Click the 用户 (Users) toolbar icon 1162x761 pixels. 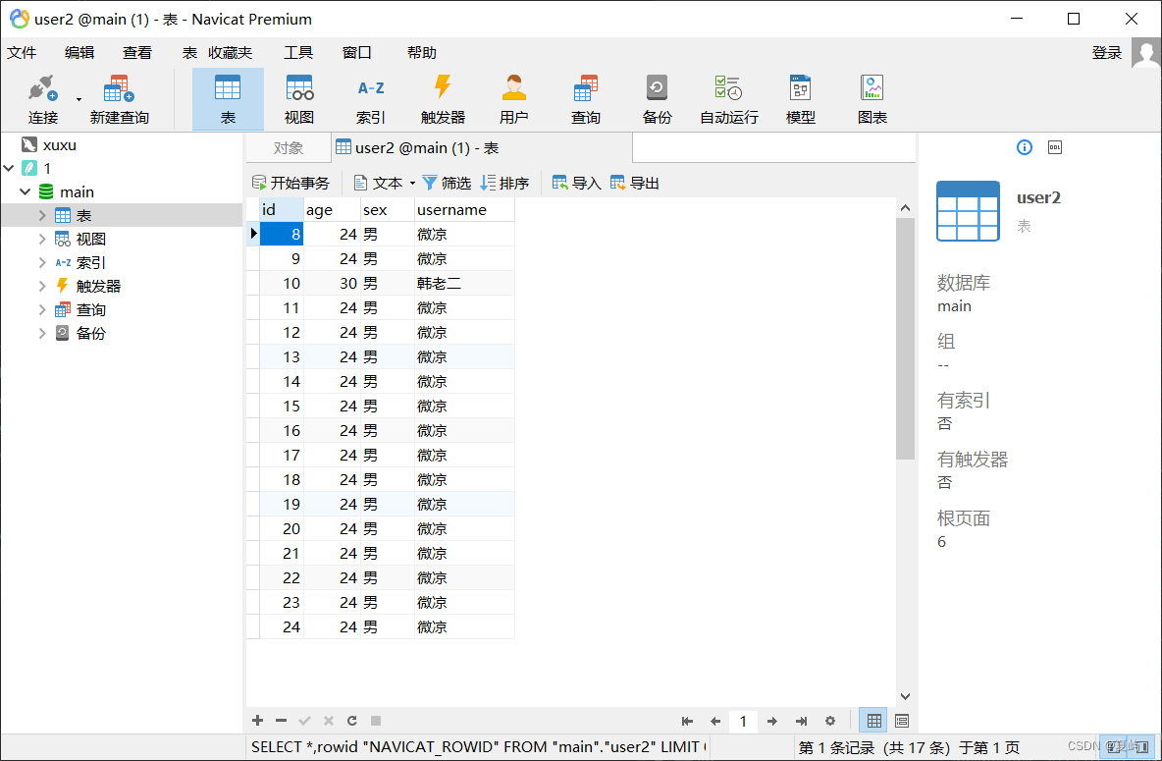[x=514, y=97]
